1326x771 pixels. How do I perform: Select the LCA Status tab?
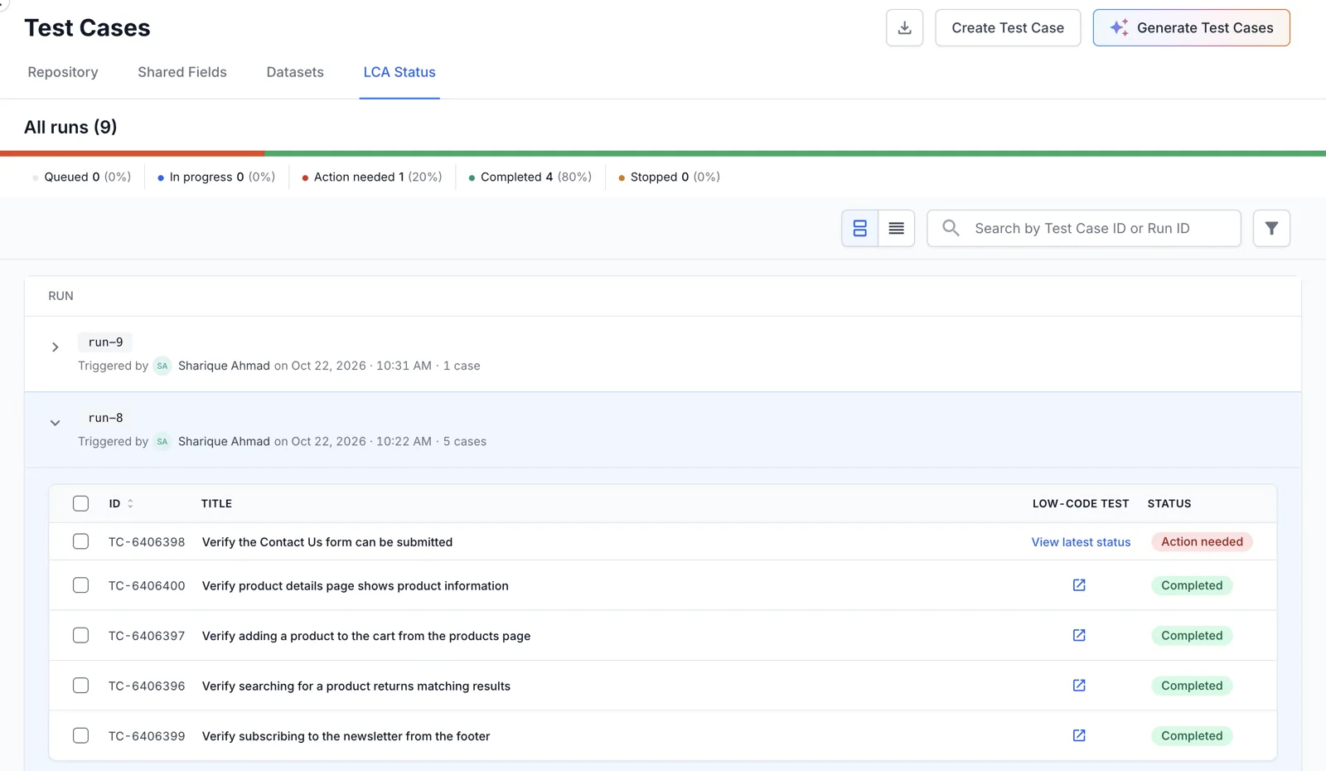(x=399, y=72)
